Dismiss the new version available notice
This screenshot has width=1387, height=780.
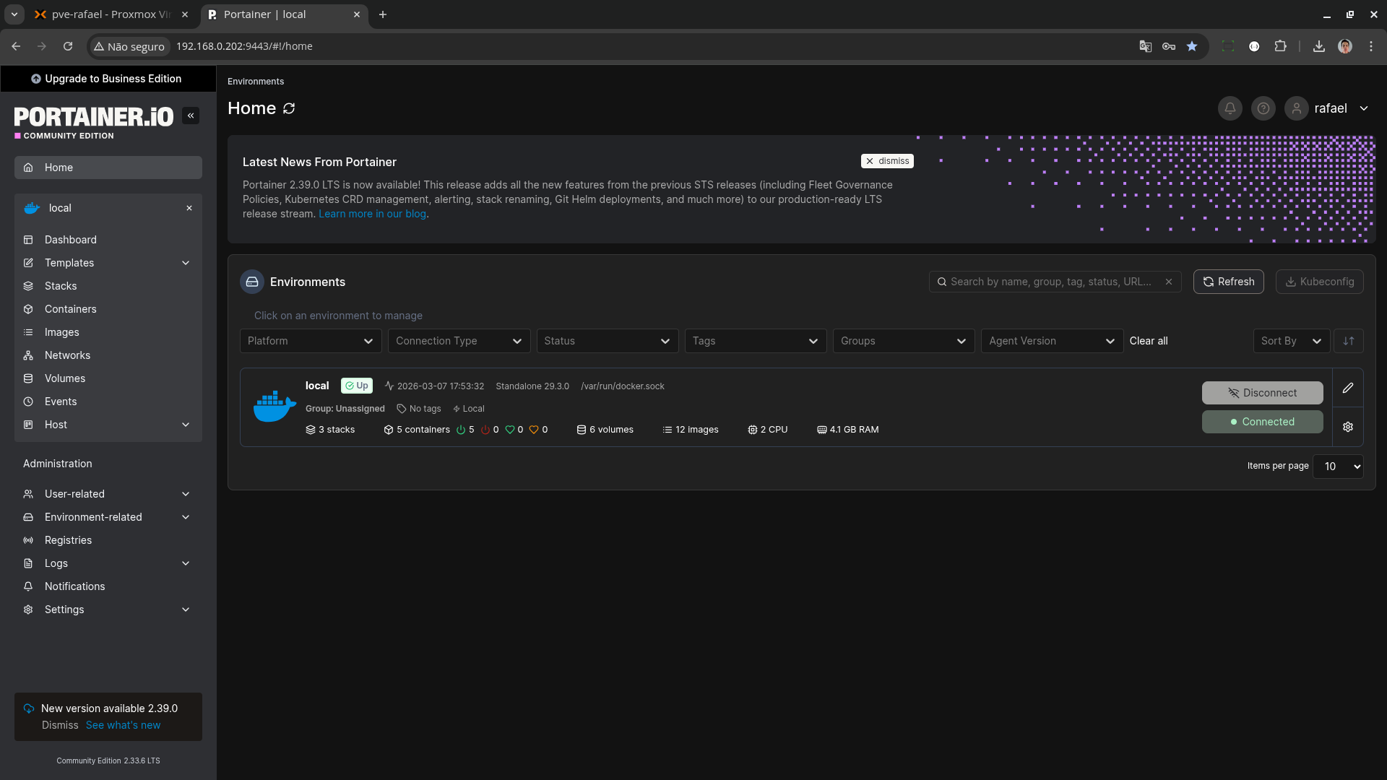point(60,725)
